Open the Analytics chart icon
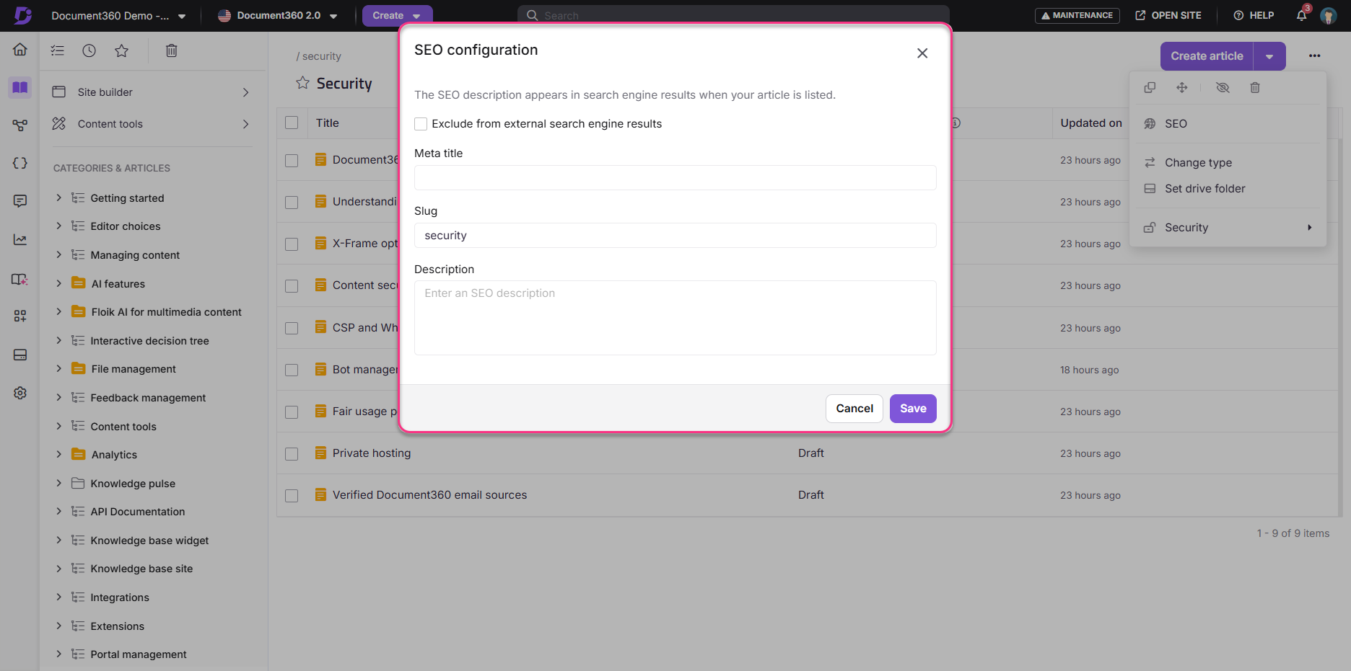The image size is (1351, 671). pyautogui.click(x=19, y=239)
